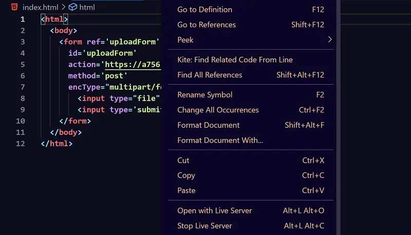
Task: Choose Rename Symbol in context menu
Action: tap(204, 95)
